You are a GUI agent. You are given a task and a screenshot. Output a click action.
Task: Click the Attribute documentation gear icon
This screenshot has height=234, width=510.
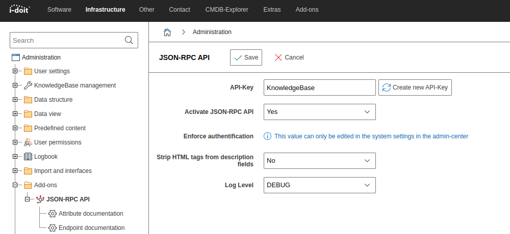[x=52, y=214]
